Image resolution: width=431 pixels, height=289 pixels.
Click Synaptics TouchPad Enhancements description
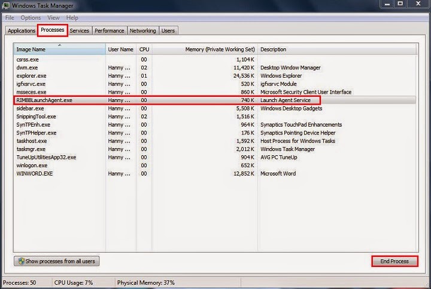pyautogui.click(x=301, y=125)
